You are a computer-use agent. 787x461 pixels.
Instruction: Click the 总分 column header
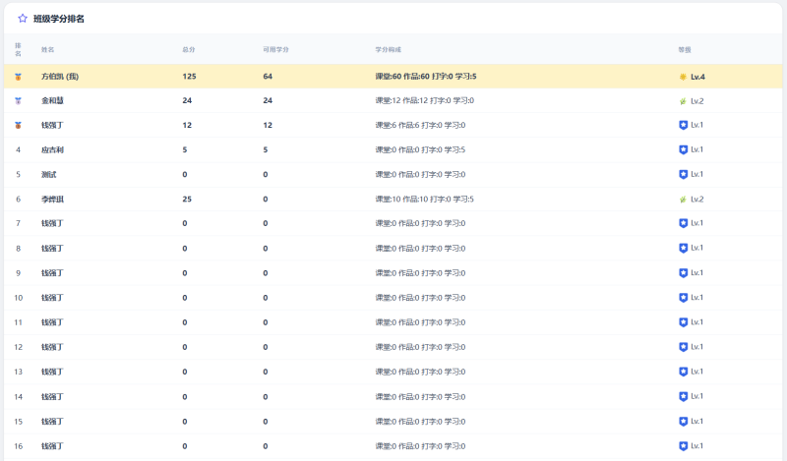click(188, 49)
